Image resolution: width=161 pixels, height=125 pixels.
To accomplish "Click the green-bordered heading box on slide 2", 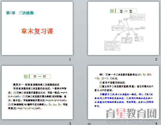I will pyautogui.click(x=126, y=11).
